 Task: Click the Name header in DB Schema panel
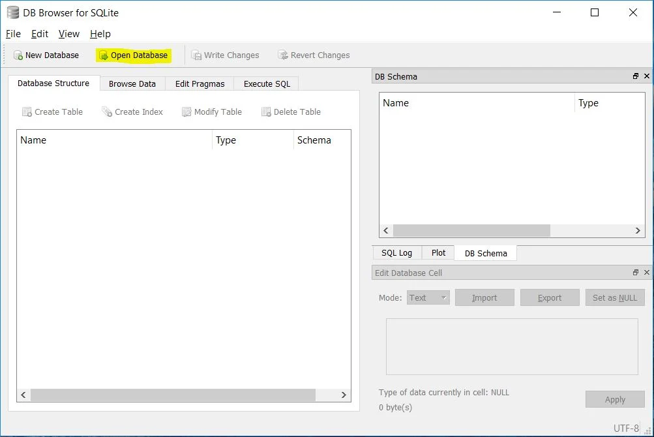coord(477,103)
